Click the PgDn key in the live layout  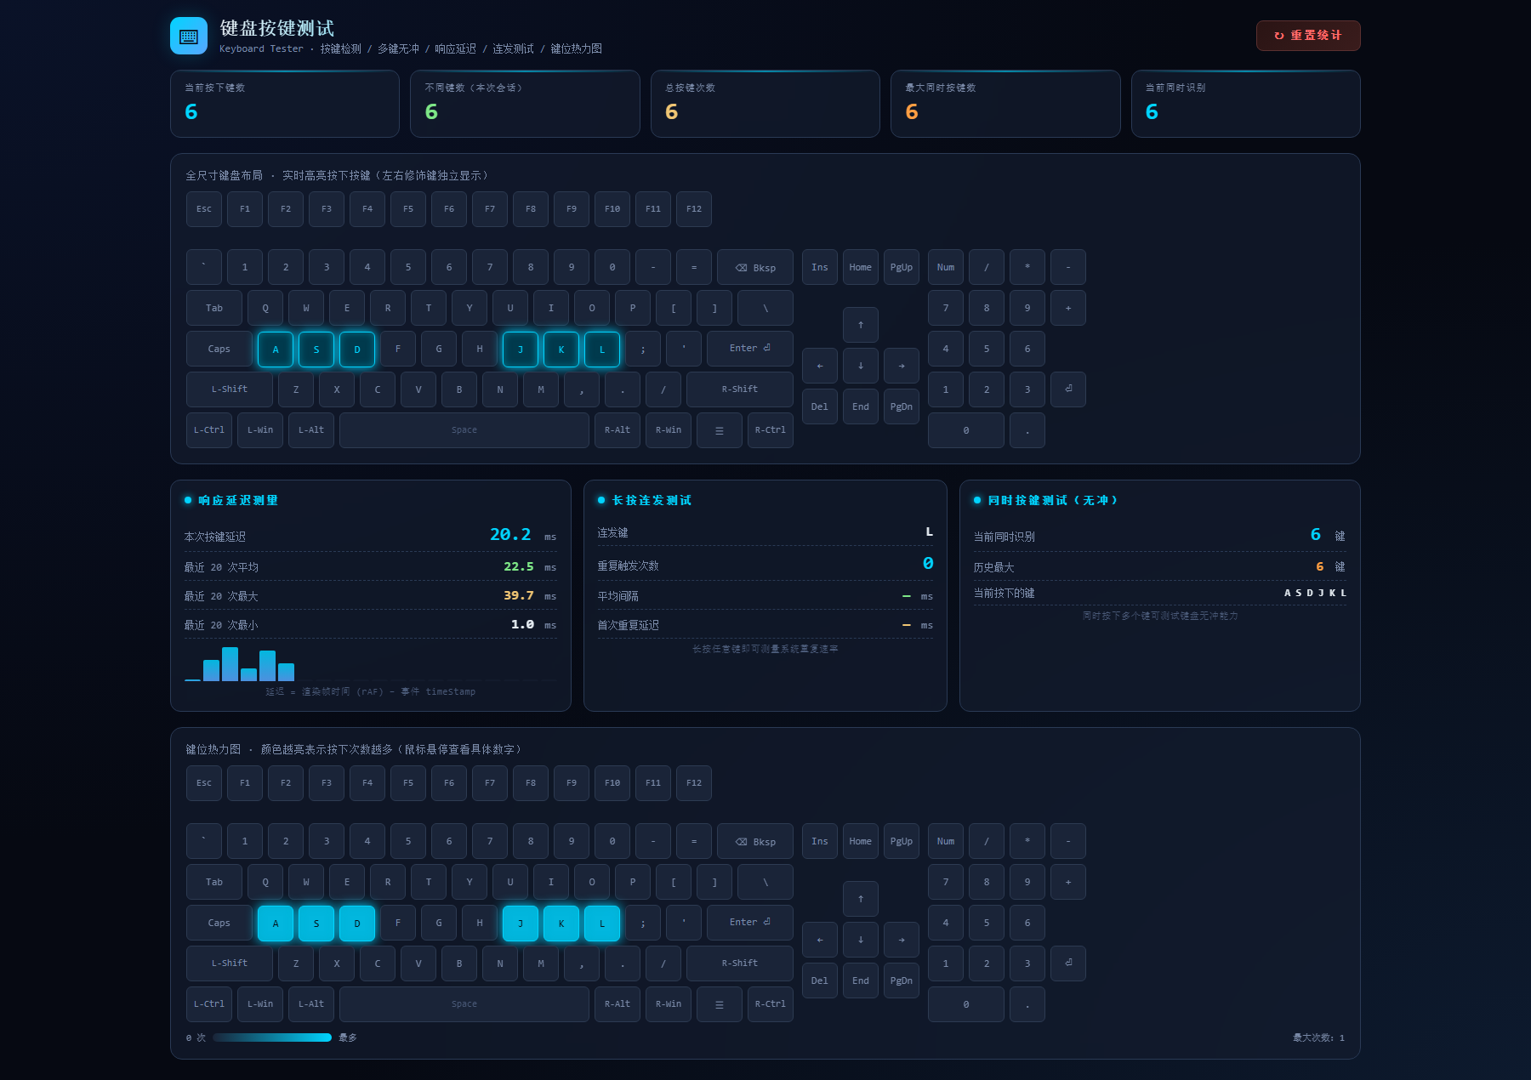coord(902,406)
